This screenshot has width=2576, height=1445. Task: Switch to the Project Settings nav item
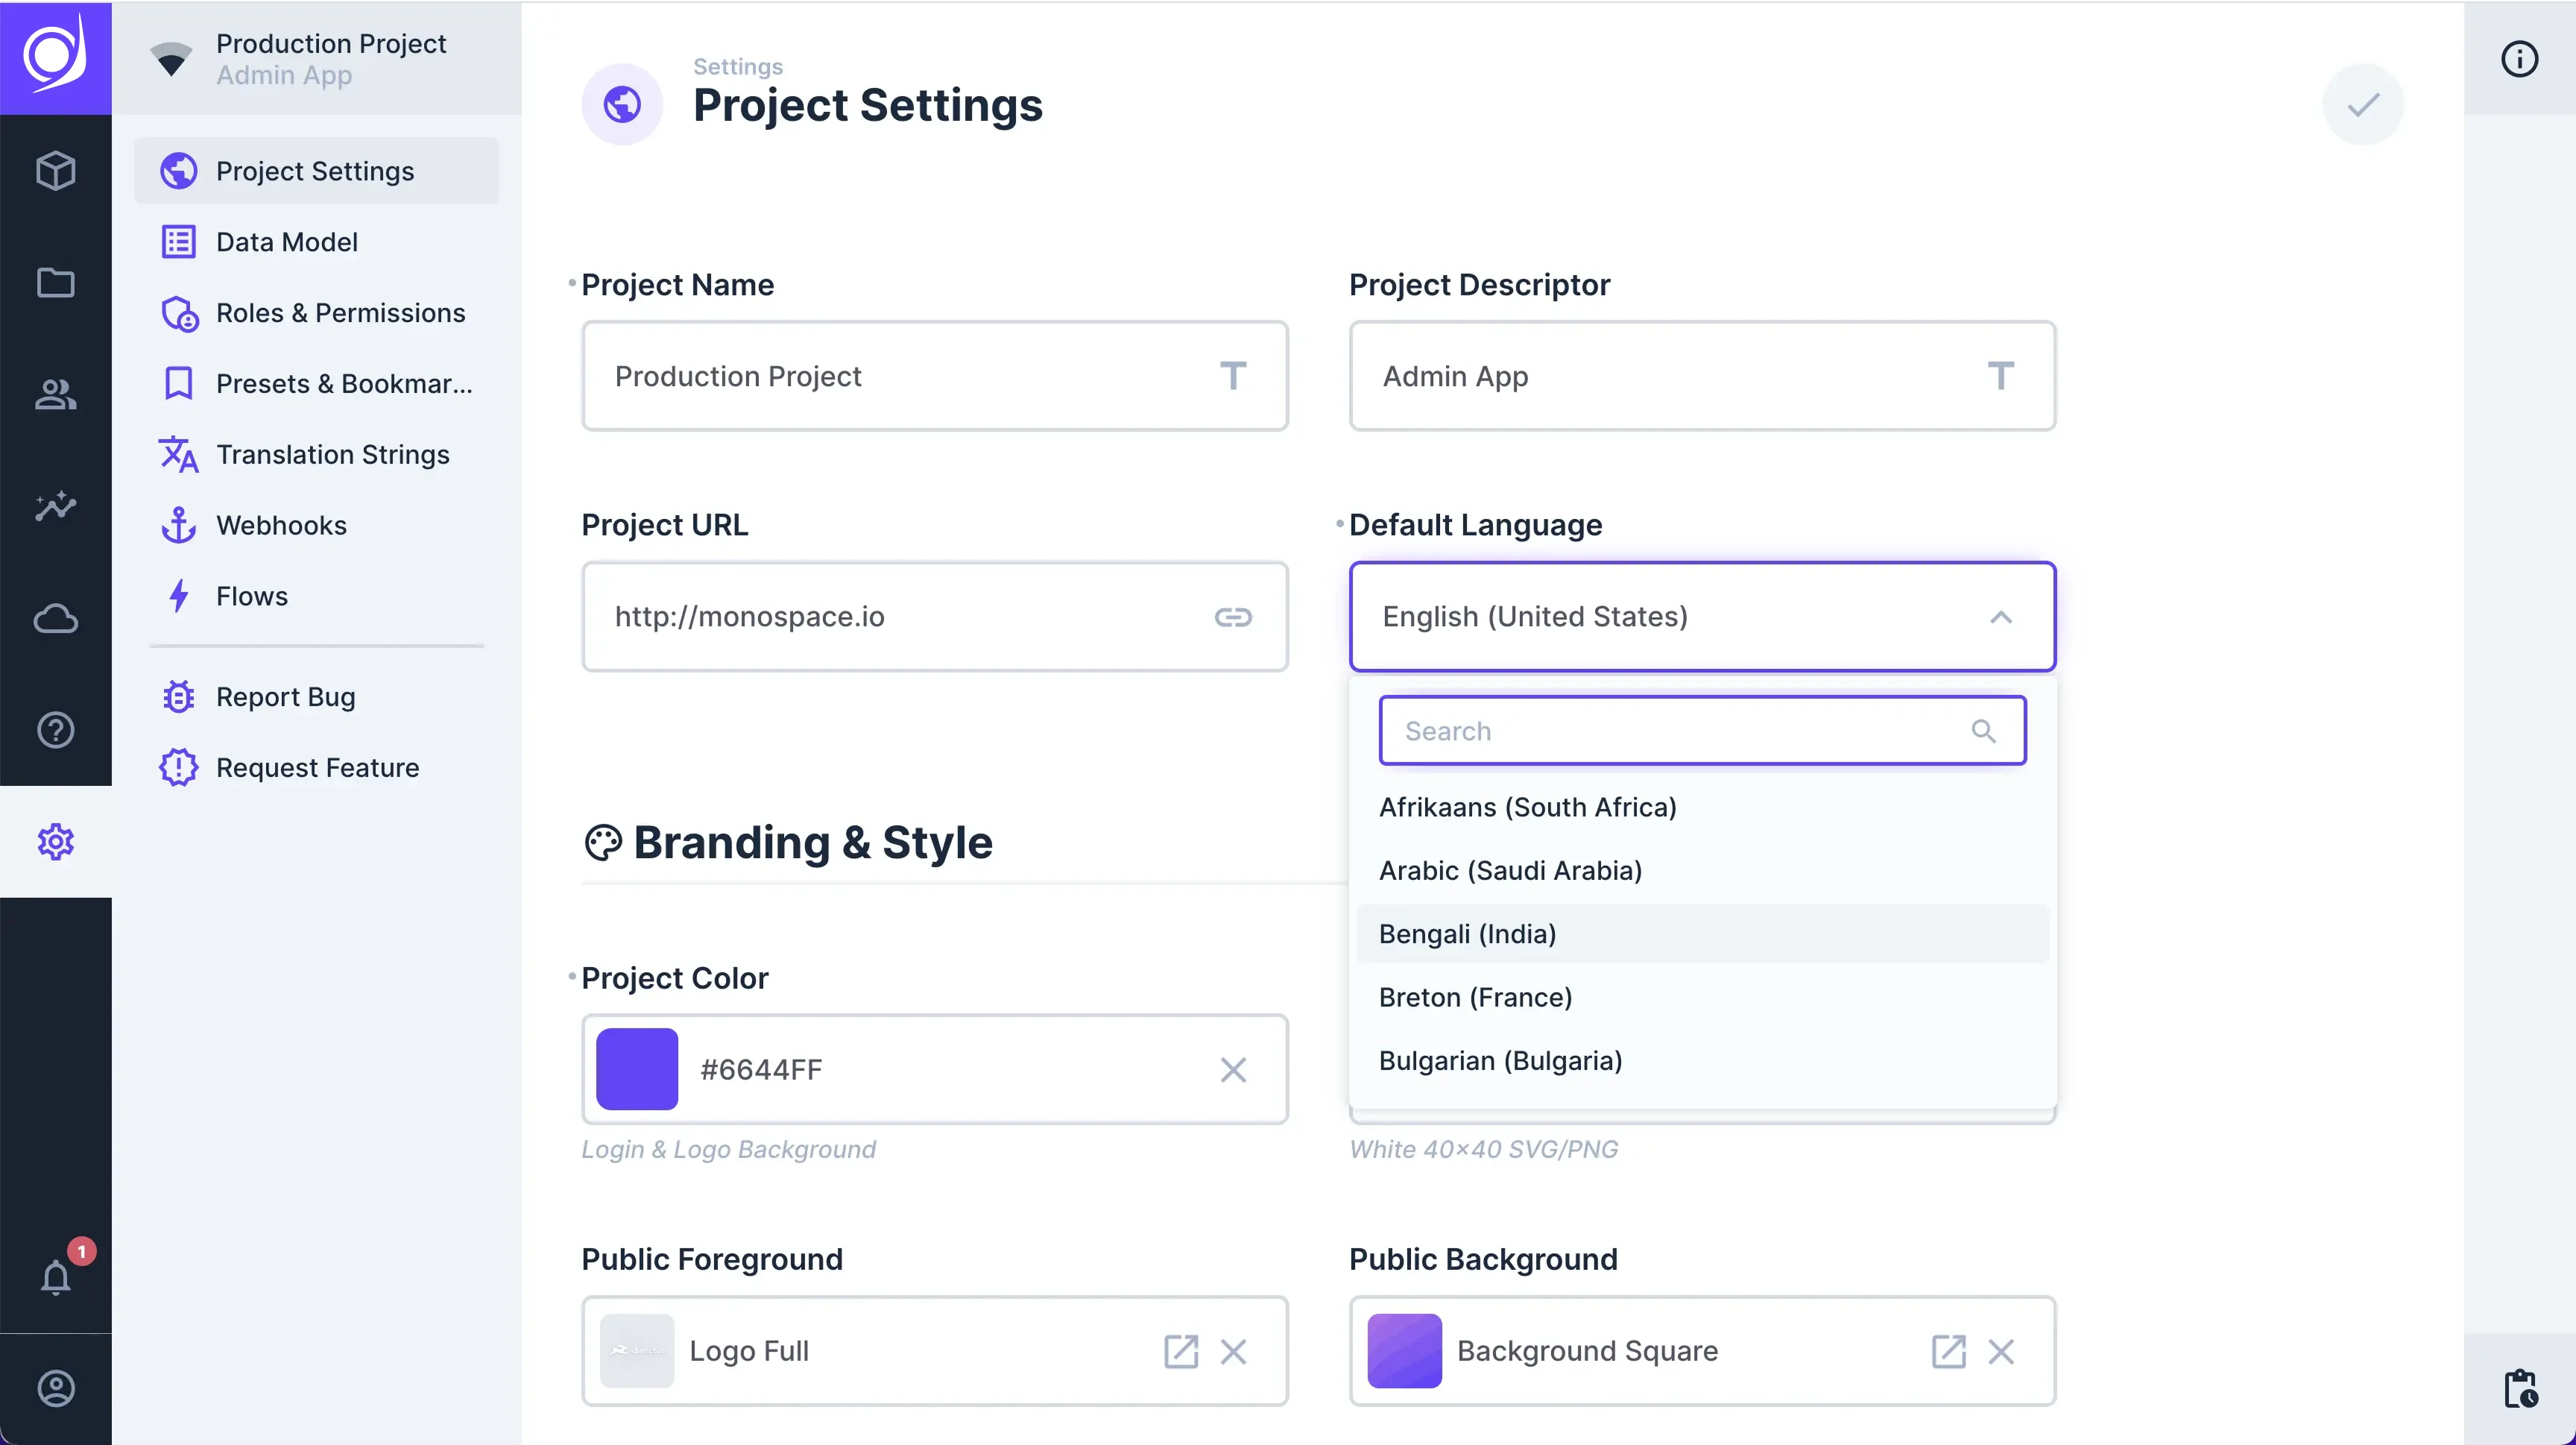[x=314, y=170]
